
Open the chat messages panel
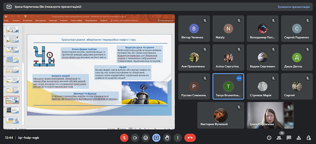point(289,138)
